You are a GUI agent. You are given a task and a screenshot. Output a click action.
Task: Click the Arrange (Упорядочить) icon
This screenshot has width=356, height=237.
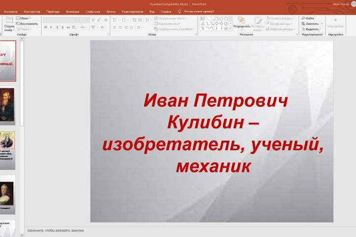click(241, 20)
